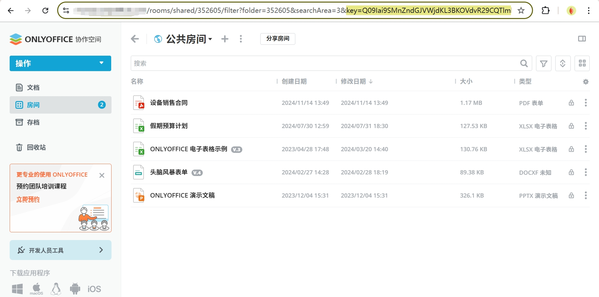Image resolution: width=599 pixels, height=297 pixels.
Task: Open the filter funnel button
Action: click(x=544, y=63)
